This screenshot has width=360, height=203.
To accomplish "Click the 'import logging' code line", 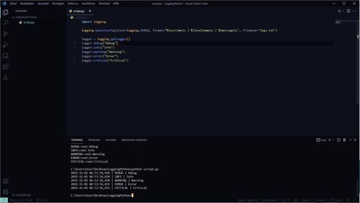I will (x=94, y=21).
